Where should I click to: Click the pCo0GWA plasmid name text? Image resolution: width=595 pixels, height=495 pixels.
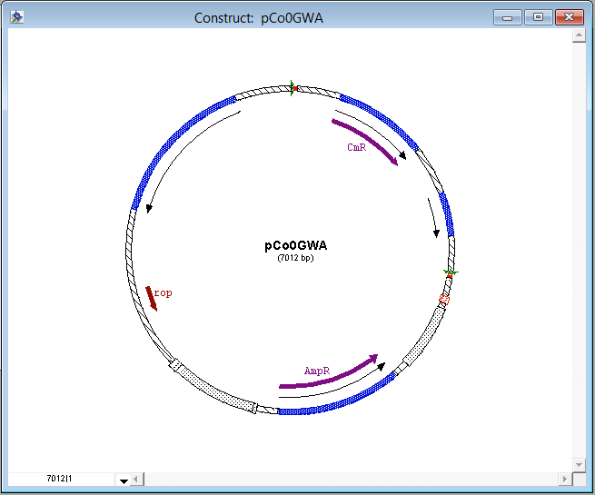click(x=295, y=245)
